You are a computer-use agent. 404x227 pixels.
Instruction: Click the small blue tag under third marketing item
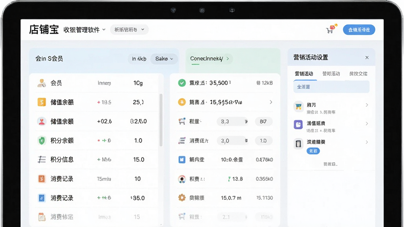[313, 151]
